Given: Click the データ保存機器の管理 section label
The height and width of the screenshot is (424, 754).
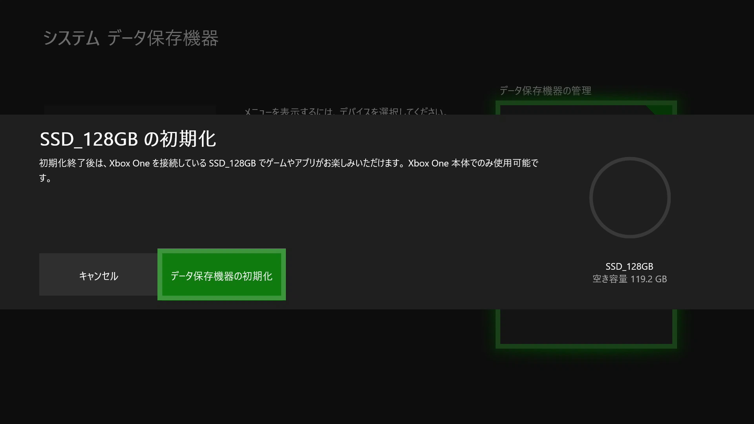Looking at the screenshot, I should click(545, 91).
